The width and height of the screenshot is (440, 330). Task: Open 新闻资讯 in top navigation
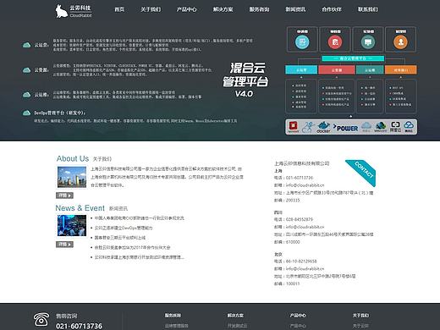[x=295, y=9]
